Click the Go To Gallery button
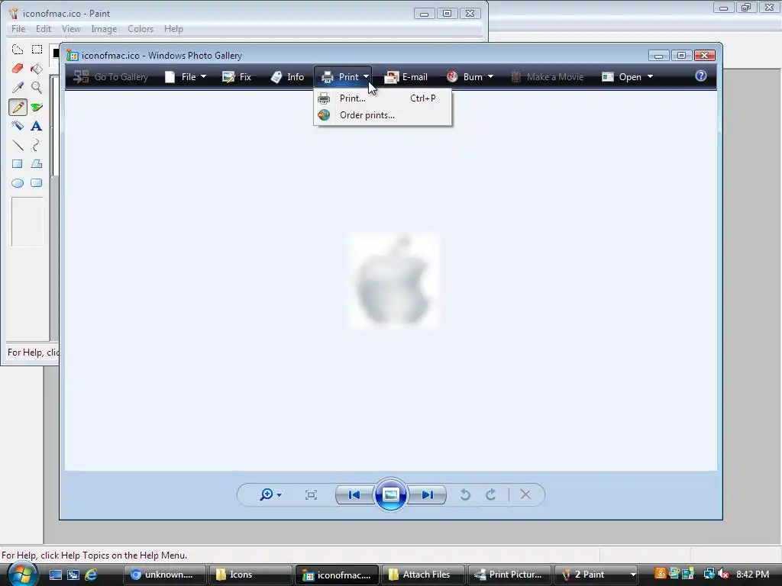Screen dimensions: 782x586 [111, 77]
